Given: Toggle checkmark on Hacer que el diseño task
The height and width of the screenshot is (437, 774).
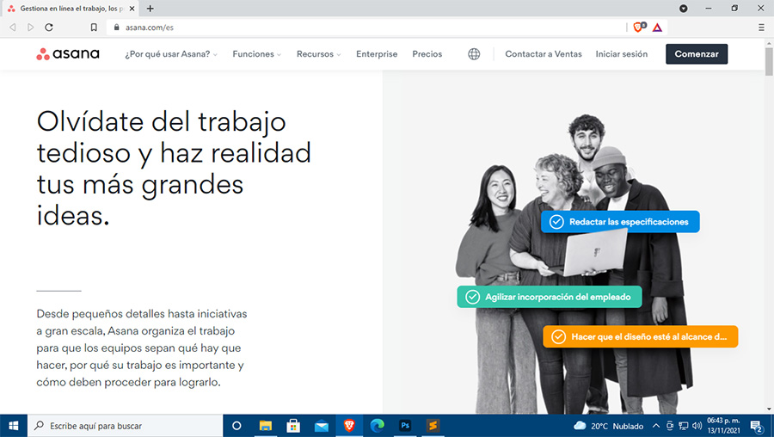Looking at the screenshot, I should coord(558,336).
